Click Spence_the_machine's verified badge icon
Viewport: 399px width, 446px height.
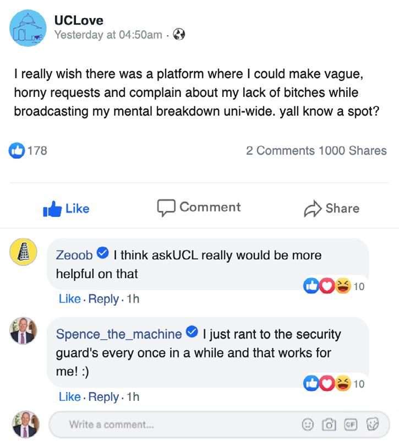coord(192,332)
